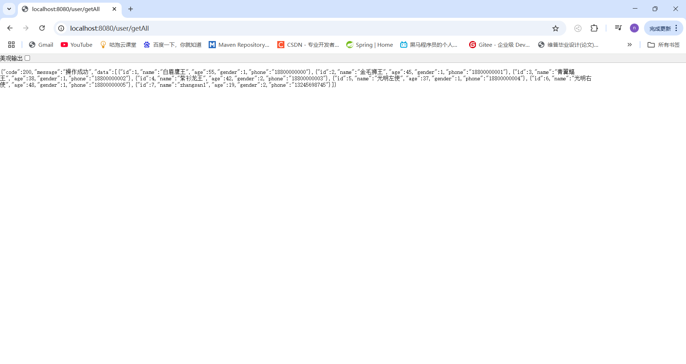Open a new browser tab with the plus button
Screen dimensions: 686x364
pos(130,9)
